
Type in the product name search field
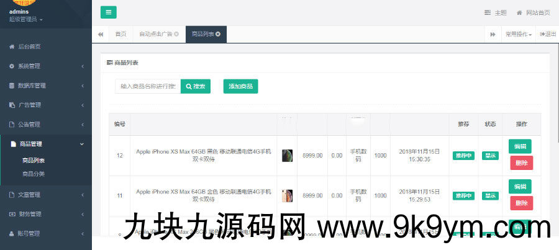148,86
